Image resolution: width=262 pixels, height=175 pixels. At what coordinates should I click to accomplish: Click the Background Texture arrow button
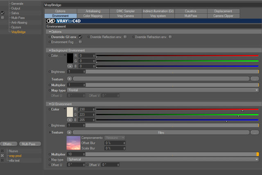coord(69,79)
